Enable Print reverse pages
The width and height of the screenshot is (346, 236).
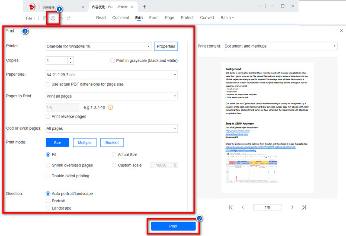point(48,116)
